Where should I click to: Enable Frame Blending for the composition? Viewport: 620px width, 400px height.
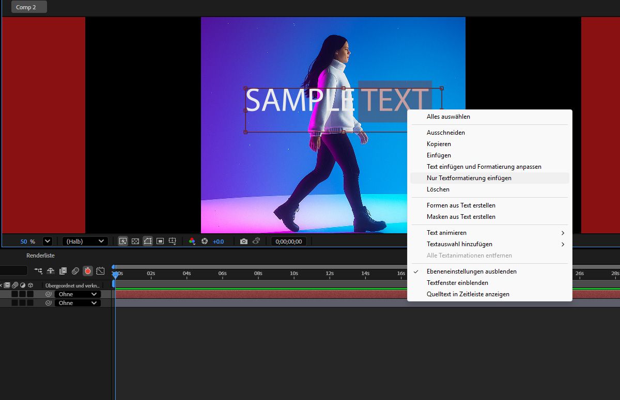click(63, 270)
